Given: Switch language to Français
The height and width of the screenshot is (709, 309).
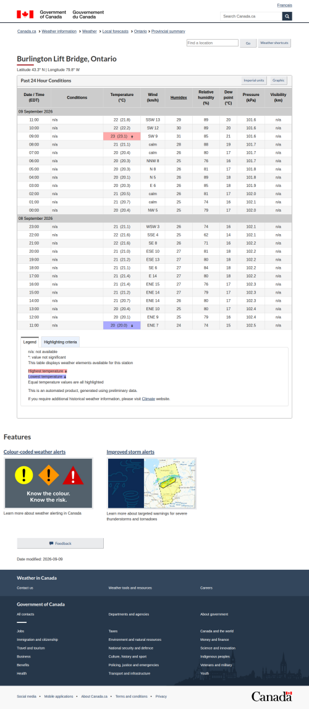Looking at the screenshot, I should pyautogui.click(x=284, y=5).
